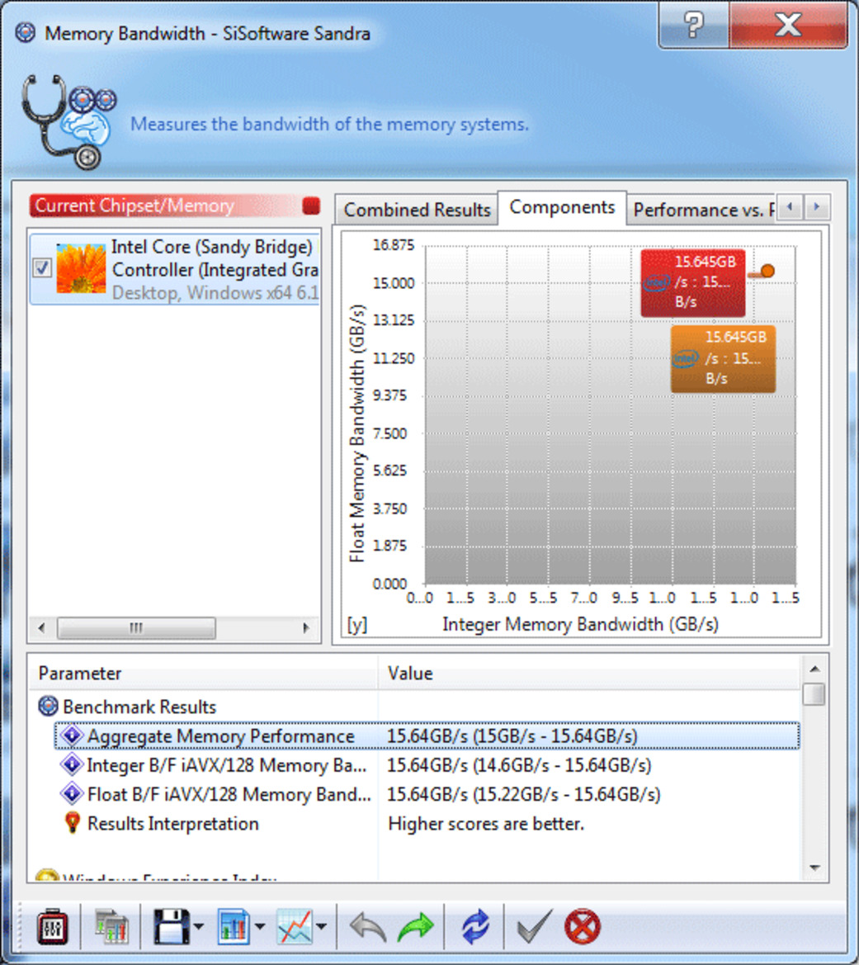
Task: Open the bar chart view icon
Action: [234, 926]
